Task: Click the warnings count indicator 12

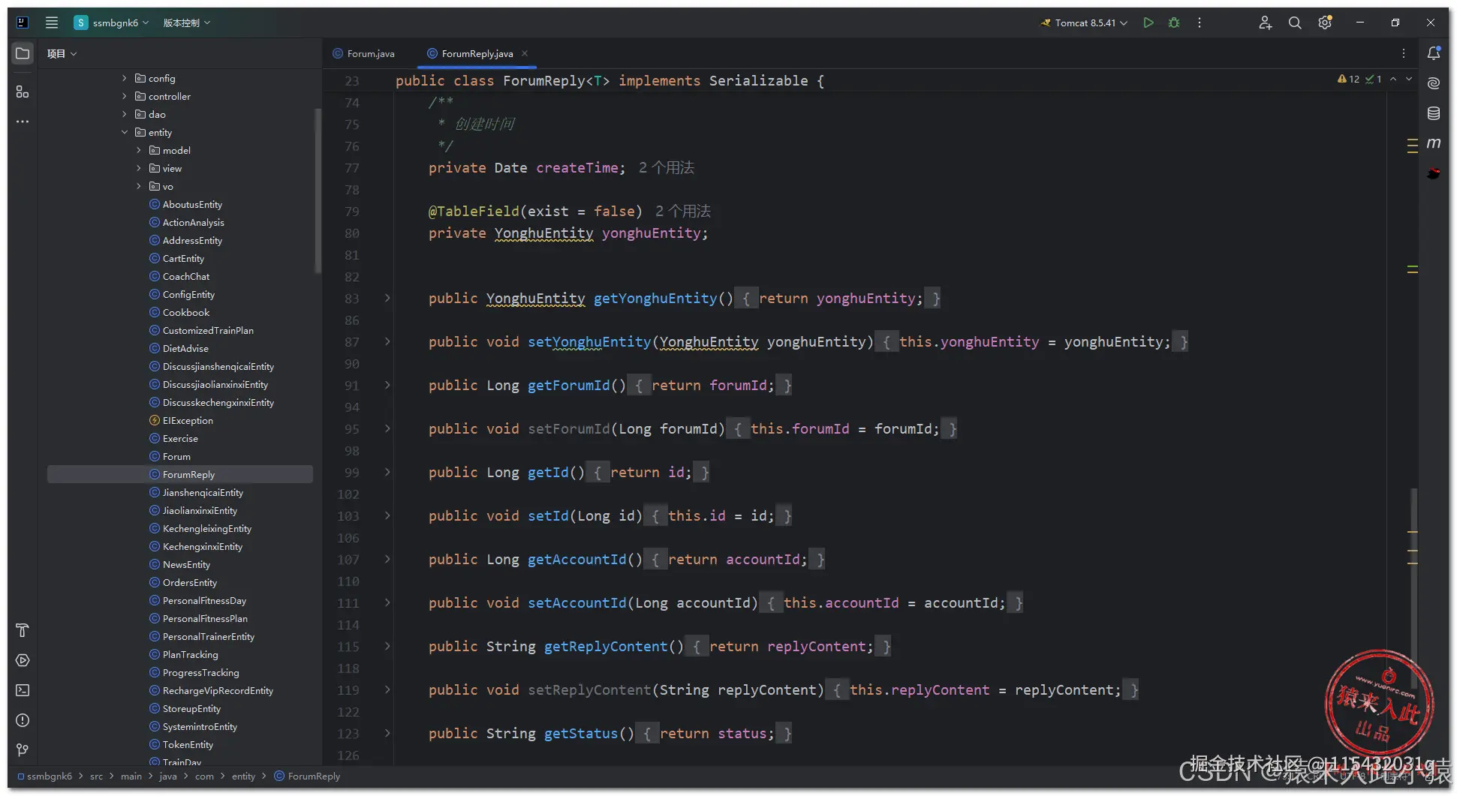Action: click(x=1349, y=79)
